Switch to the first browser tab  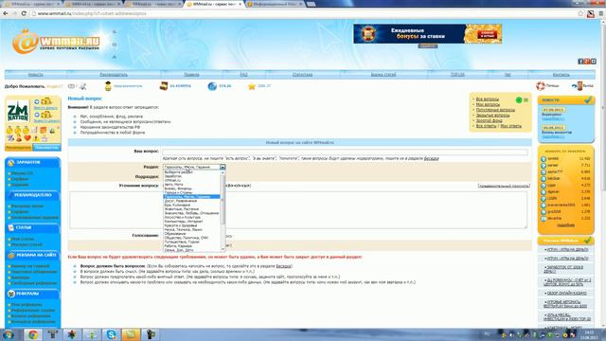pyautogui.click(x=31, y=4)
